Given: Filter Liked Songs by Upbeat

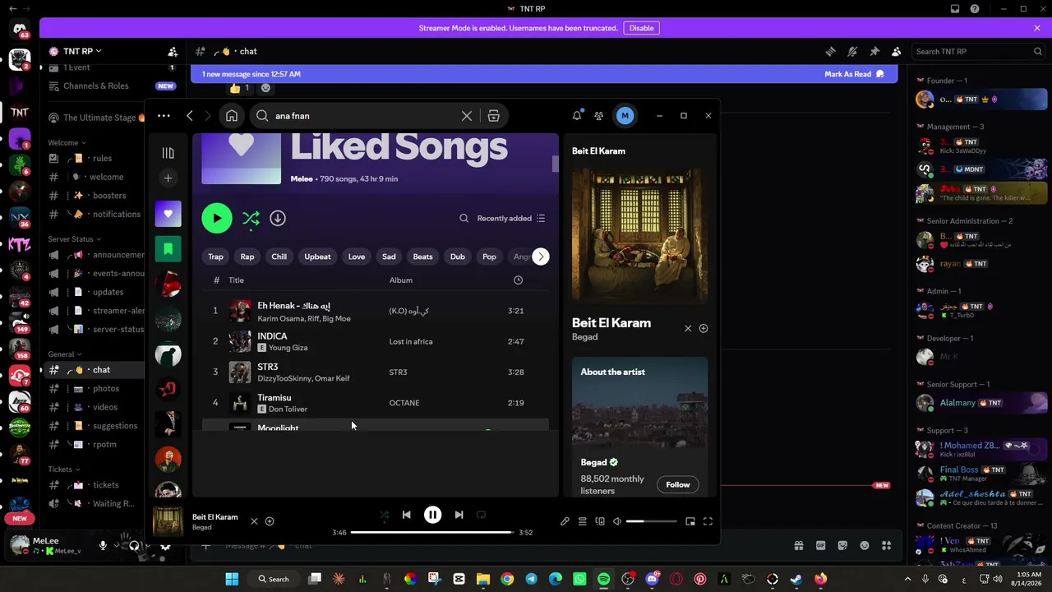Looking at the screenshot, I should click(x=317, y=257).
